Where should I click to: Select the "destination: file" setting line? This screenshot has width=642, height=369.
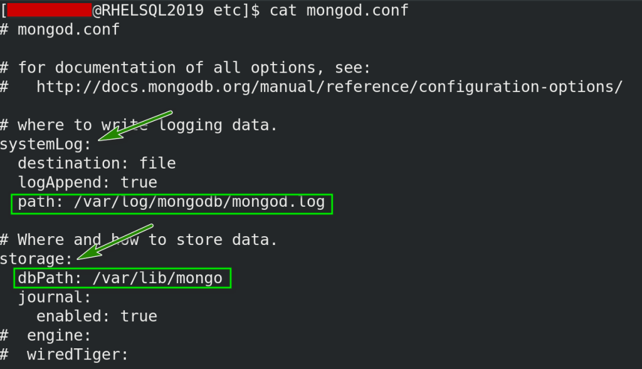pos(97,164)
